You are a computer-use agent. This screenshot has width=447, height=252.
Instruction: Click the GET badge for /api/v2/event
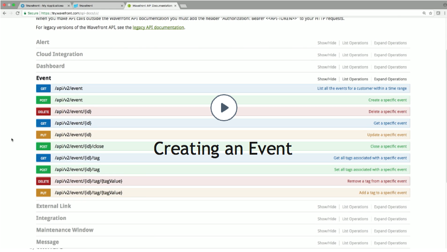pyautogui.click(x=43, y=89)
